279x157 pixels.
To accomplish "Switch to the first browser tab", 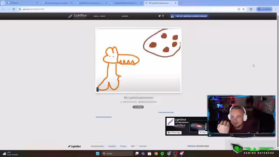I will (x=22, y=3).
